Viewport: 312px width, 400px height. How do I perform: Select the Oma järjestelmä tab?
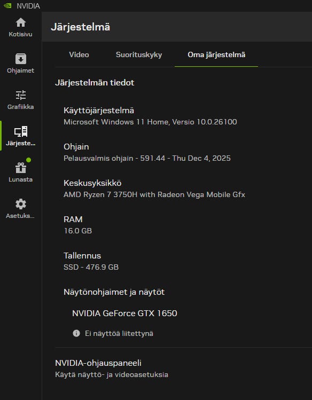[216, 55]
